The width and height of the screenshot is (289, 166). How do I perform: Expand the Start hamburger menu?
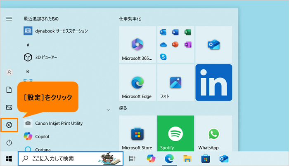tap(9, 19)
